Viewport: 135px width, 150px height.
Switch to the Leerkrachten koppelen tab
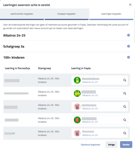coord(22,14)
